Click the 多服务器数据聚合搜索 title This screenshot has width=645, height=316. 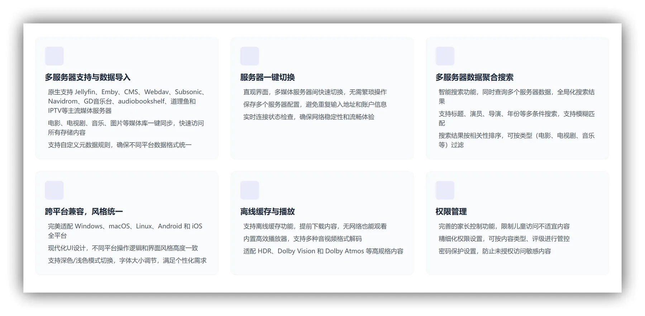[x=474, y=77]
